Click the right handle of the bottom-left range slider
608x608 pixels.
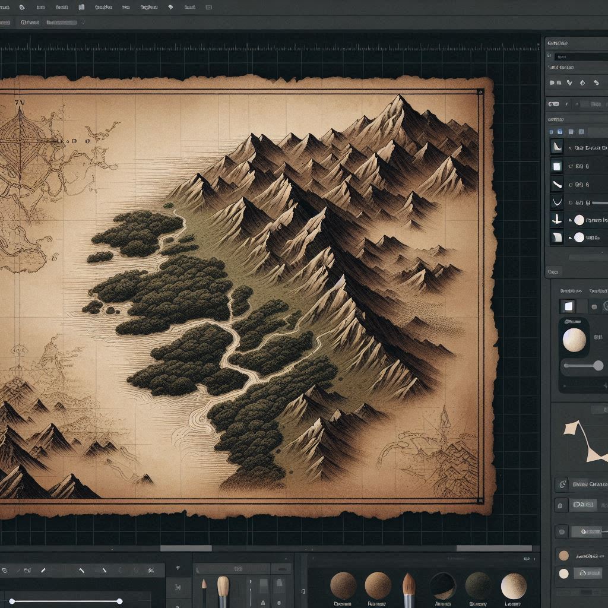[x=120, y=601]
